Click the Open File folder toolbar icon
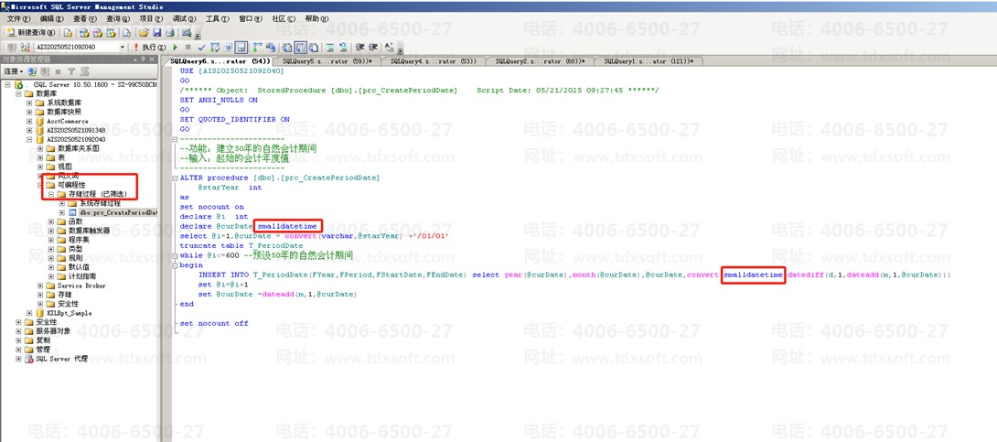Image resolution: width=997 pixels, height=442 pixels. click(x=145, y=33)
